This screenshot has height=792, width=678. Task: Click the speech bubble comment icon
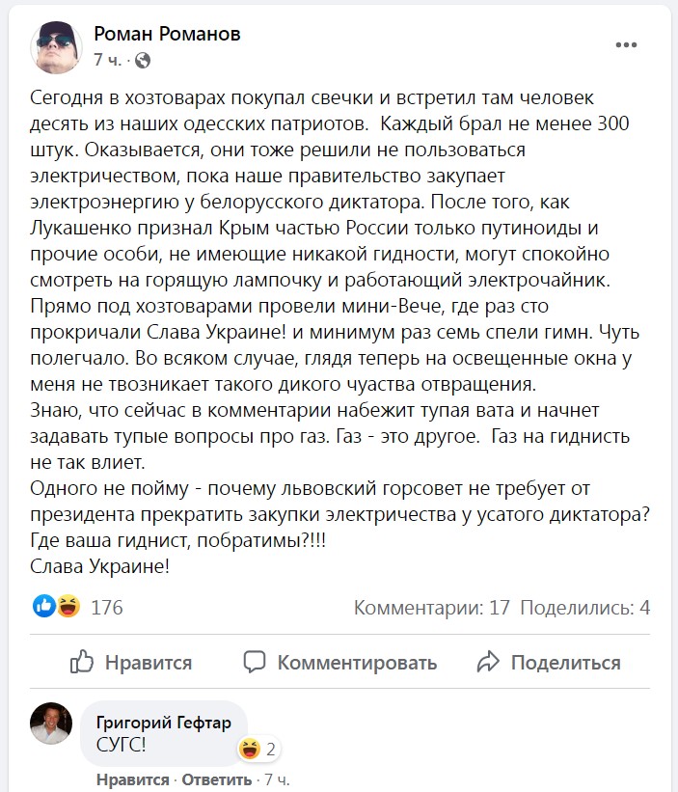(255, 662)
